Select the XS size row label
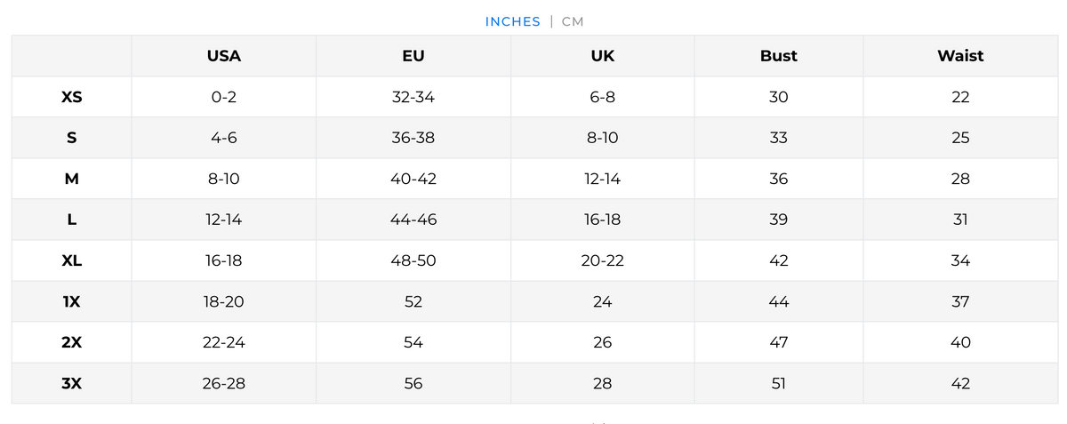Image resolution: width=1067 pixels, height=424 pixels. click(72, 97)
